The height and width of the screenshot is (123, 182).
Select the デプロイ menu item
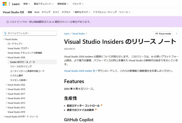pyautogui.click(x=66, y=12)
